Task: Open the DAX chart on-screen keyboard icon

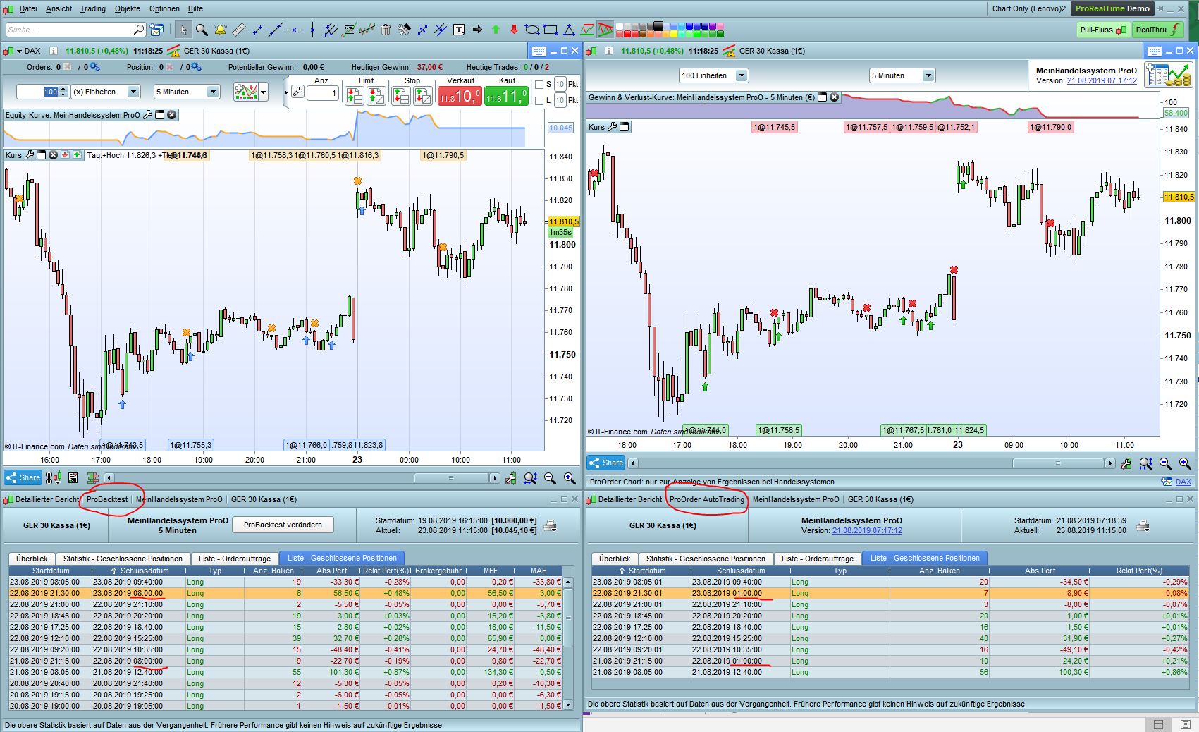Action: click(x=539, y=51)
